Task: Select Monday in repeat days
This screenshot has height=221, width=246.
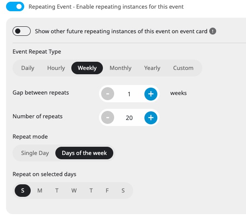Action: pos(40,191)
